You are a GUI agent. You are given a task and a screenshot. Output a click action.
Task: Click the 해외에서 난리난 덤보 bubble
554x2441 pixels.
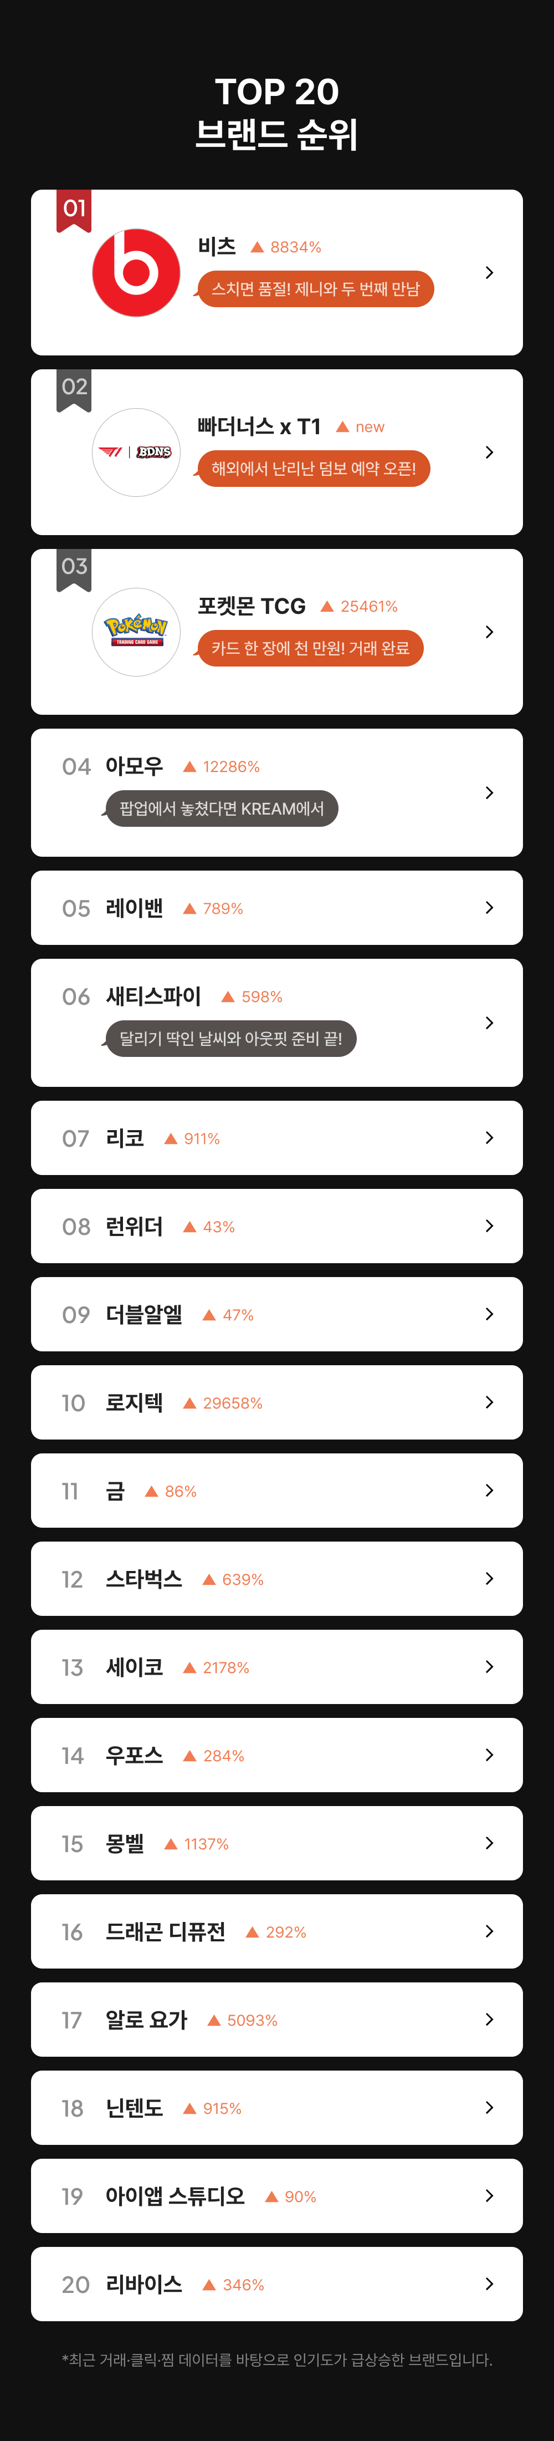314,468
